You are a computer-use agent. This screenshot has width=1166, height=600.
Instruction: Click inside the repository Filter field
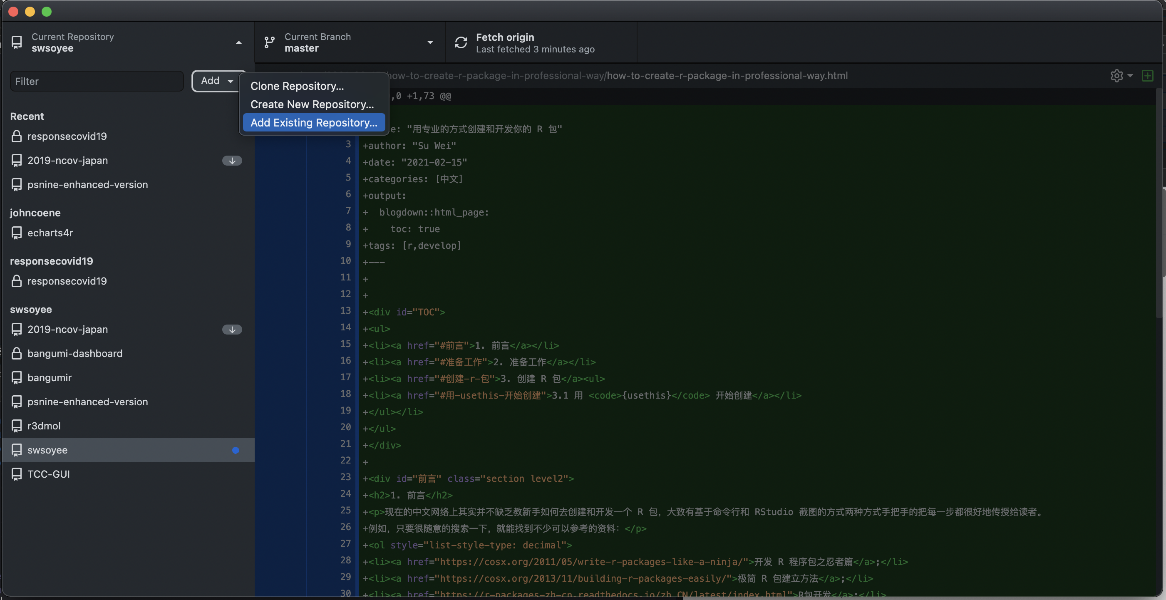click(x=97, y=82)
